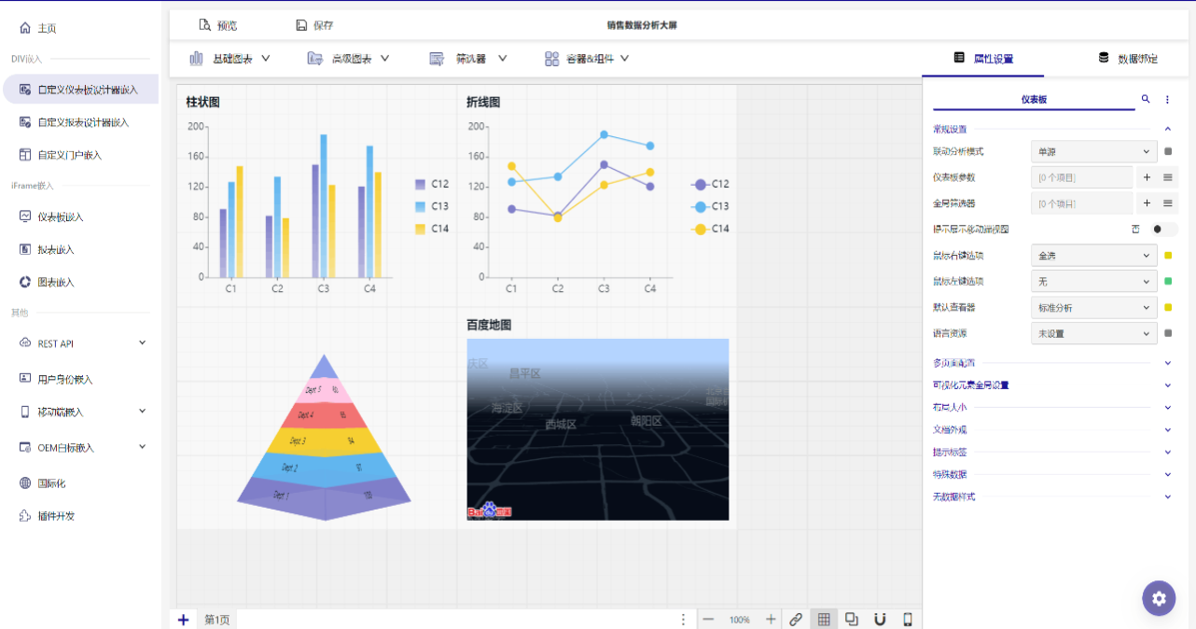Add a global filter with the plus icon
Screen dimensions: 1196x629
coord(1147,203)
